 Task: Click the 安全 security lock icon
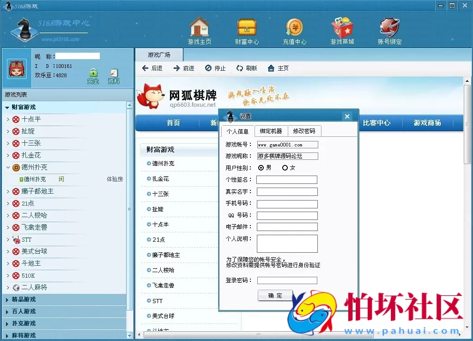pyautogui.click(x=93, y=73)
